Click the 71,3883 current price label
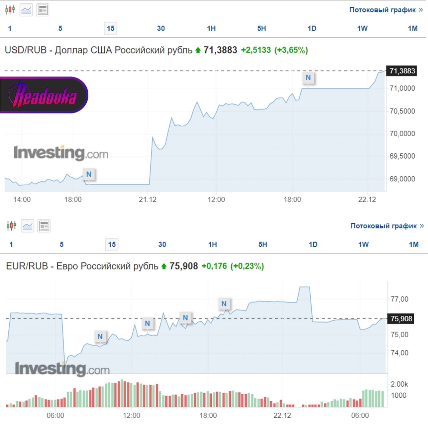This screenshot has width=428, height=424. point(402,71)
